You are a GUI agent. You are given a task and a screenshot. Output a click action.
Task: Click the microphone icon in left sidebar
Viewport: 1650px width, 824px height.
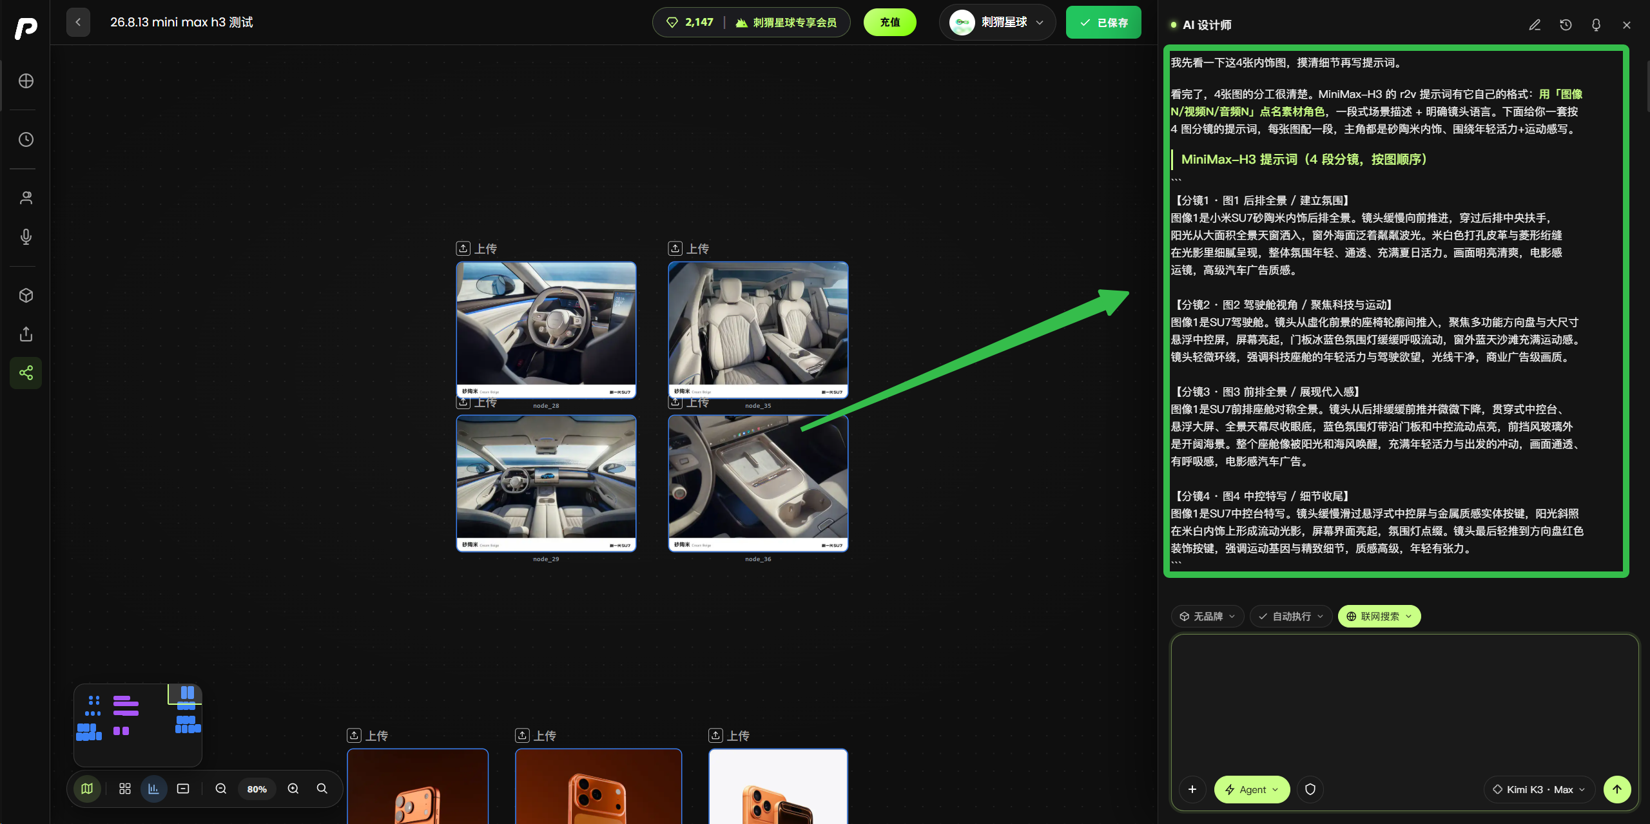click(26, 236)
